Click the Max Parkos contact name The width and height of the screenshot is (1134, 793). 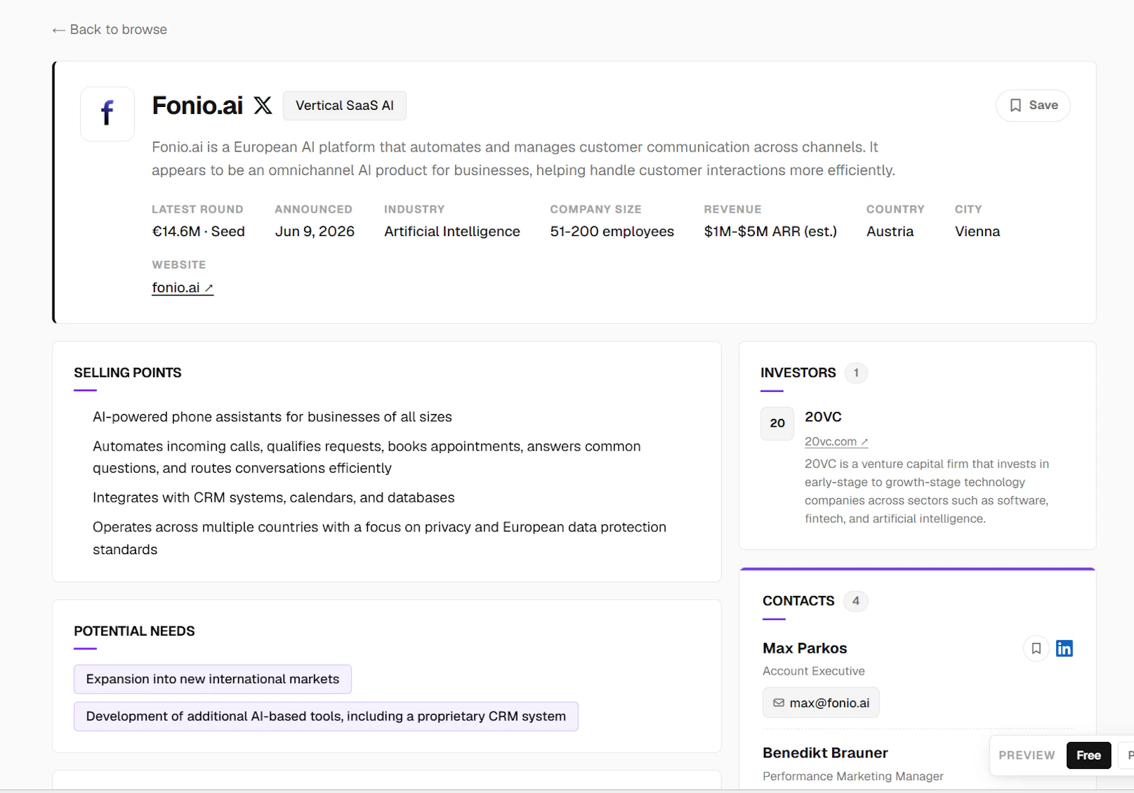[x=804, y=648]
